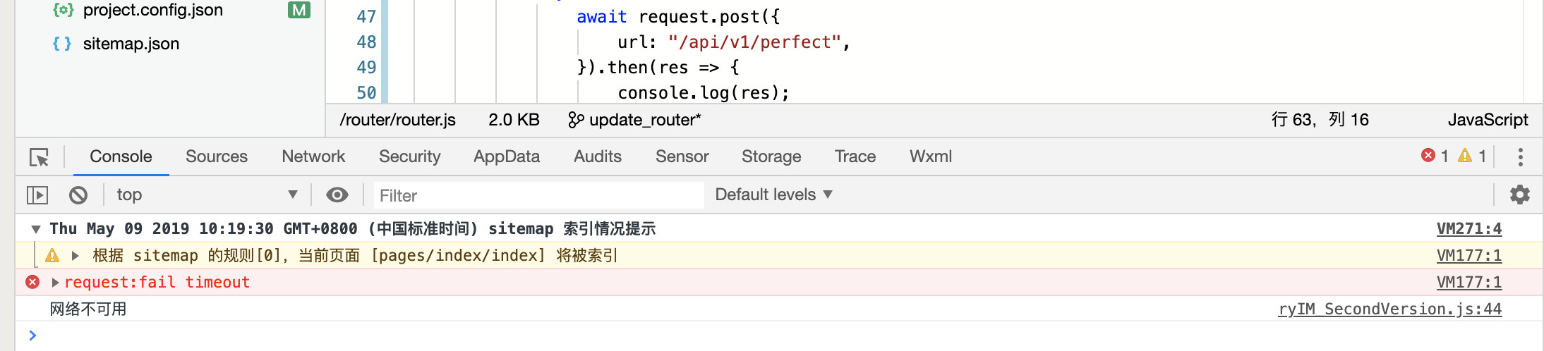Click the console Filter input field

tap(539, 195)
